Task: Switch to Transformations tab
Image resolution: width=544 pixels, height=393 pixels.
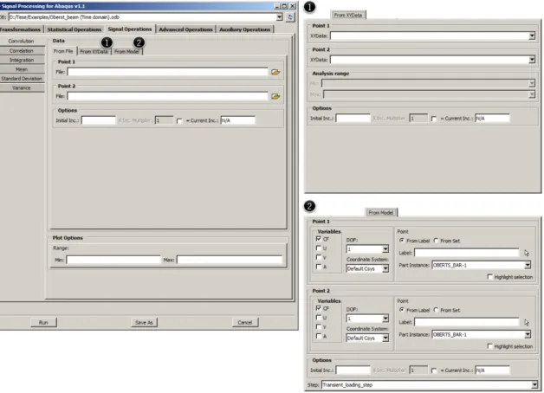Action: click(20, 29)
